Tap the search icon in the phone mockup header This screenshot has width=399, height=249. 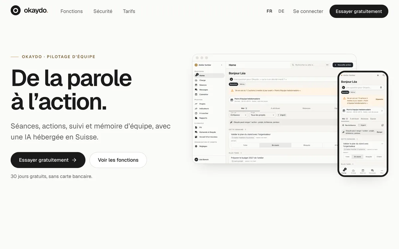pos(384,75)
